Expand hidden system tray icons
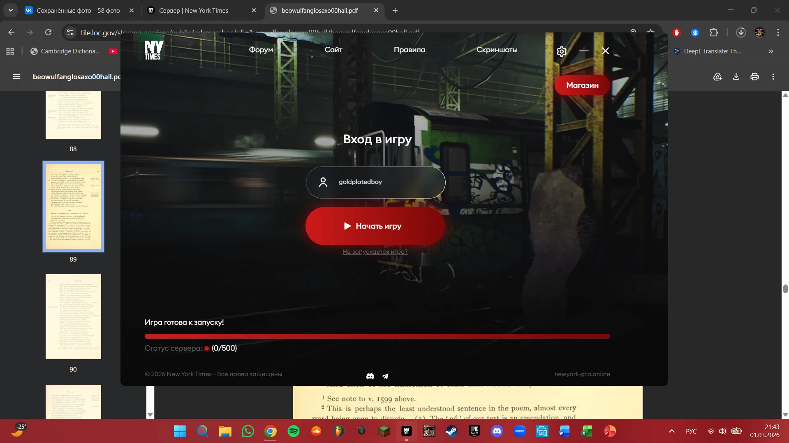Image resolution: width=789 pixels, height=443 pixels. 671,431
